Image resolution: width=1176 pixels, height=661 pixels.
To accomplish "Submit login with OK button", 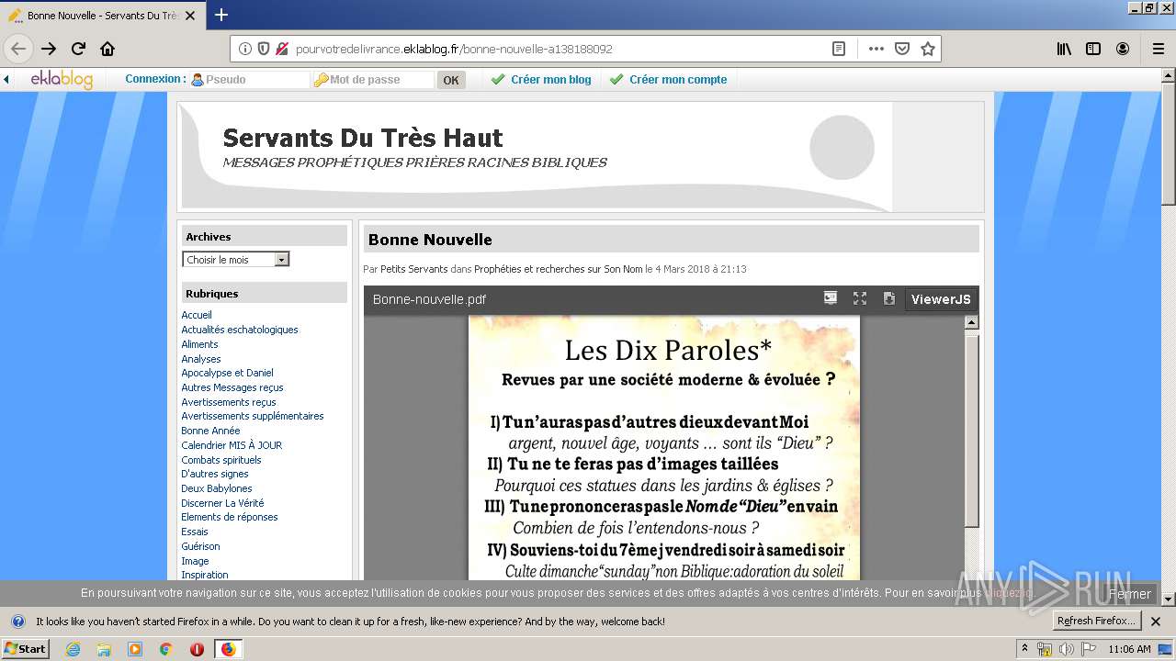I will [x=451, y=80].
